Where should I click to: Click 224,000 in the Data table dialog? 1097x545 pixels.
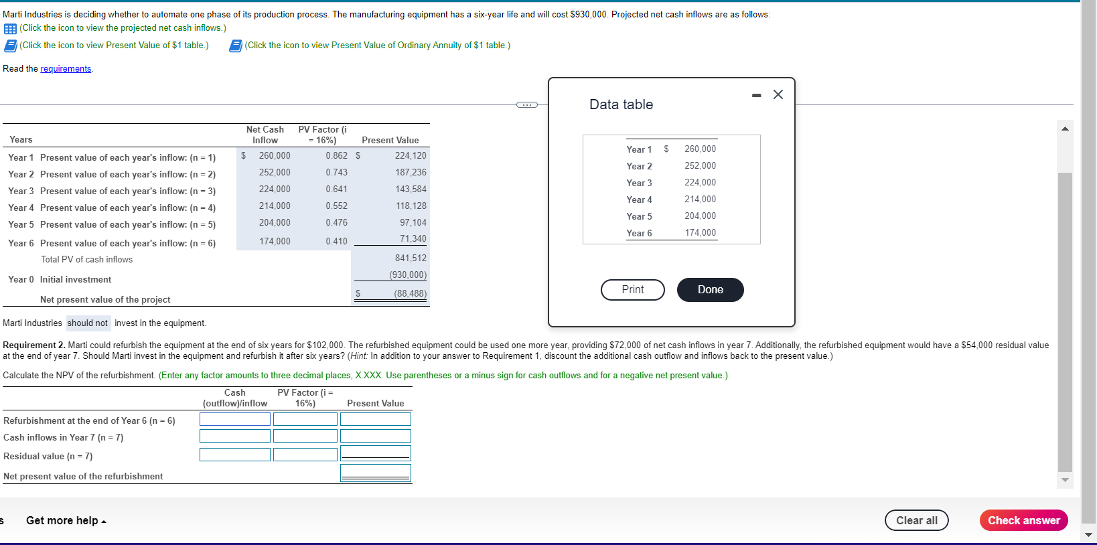coord(700,183)
